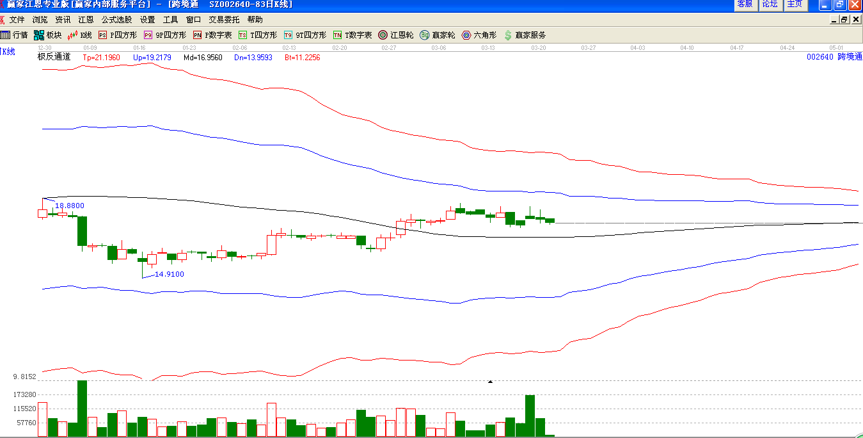Viewport: 863px width, 438px height.
Task: Click the 05-01 date on the time axis
Action: 837,48
